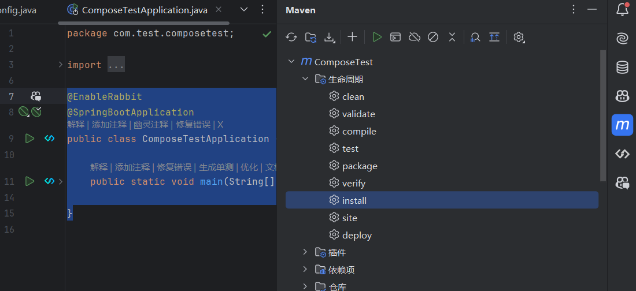Screen dimensions: 636x291
Task: Click Copilot gutter icon on line 7
Action: click(36, 96)
